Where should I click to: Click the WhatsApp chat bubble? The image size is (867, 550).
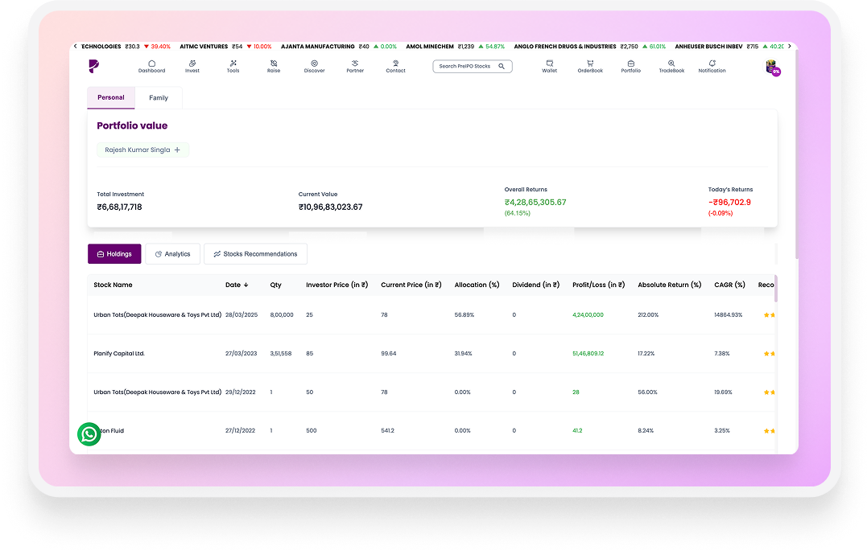89,434
